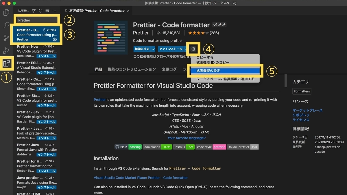Screen dimensions: 347x195
Task: Select the Extensions view icon
Action: [x=6, y=63]
